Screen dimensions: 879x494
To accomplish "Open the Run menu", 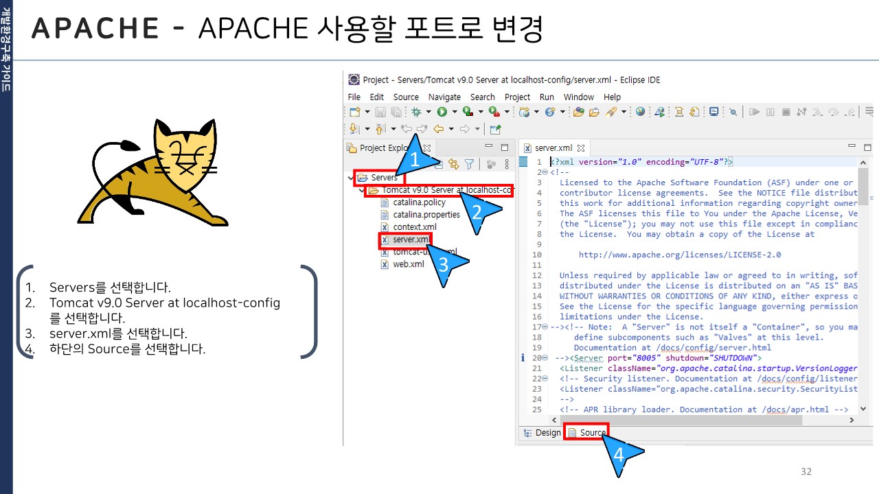I will [547, 97].
